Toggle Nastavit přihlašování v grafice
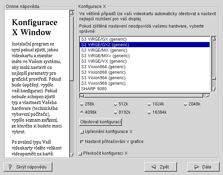Image resolution: width=223 pixels, height=175 pixels. pos(82,142)
